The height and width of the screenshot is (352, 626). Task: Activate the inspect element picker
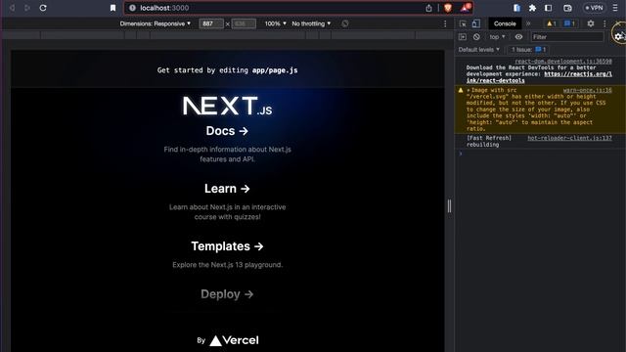click(x=463, y=23)
